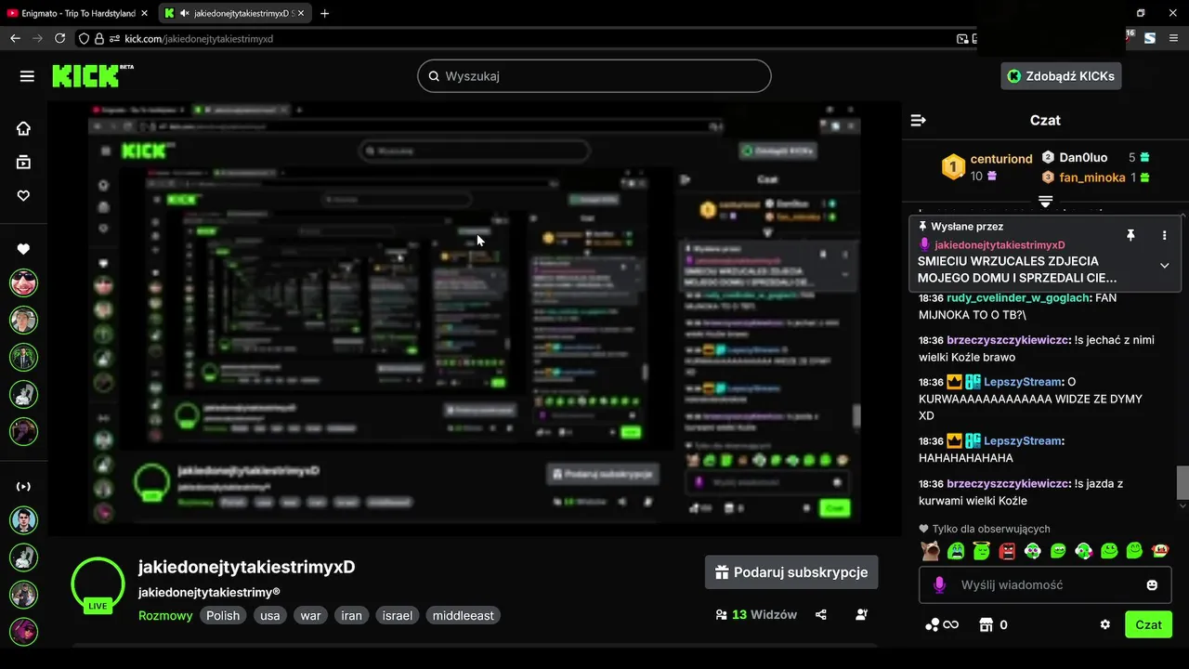The height and width of the screenshot is (669, 1189).
Task: Click the channel points infinity icon
Action: [941, 625]
